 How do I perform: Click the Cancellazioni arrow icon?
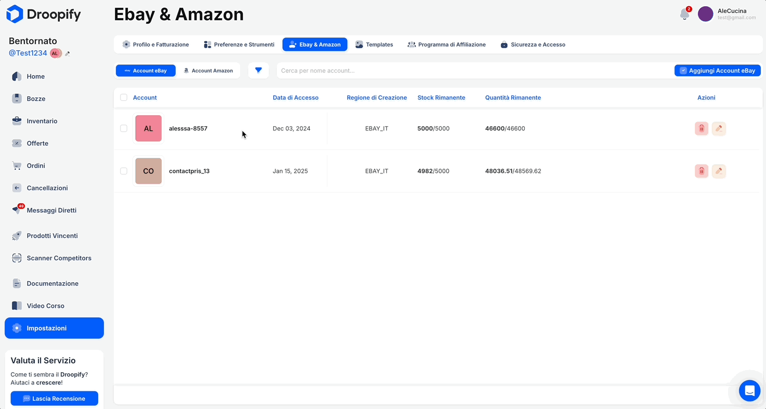(x=17, y=188)
